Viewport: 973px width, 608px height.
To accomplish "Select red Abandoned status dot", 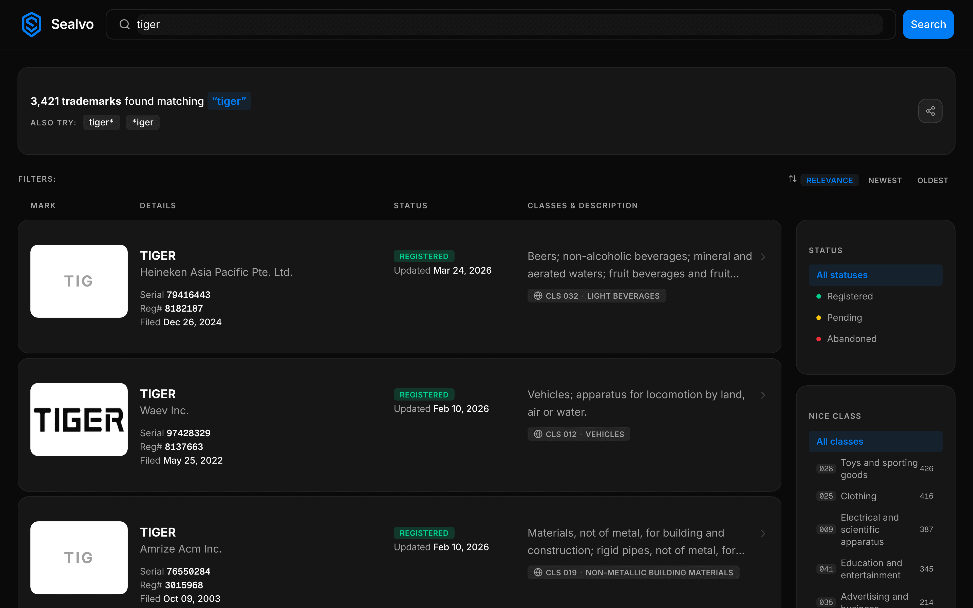I will tap(819, 339).
